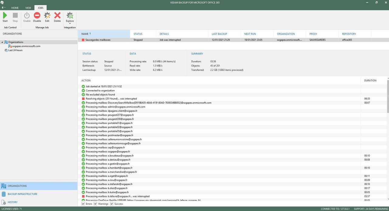Click the ORGANIZATION column header
Viewport: 389px width, 211px height.
[x=290, y=34]
